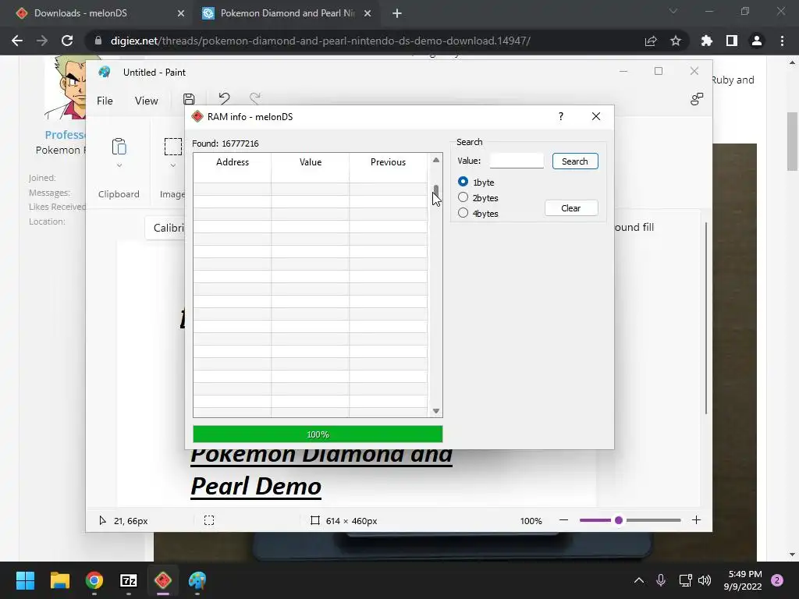
Task: Open the Chrome three-dot menu
Action: coord(782,41)
